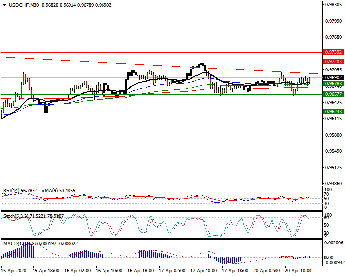
Task: Click the 0.97990 price scale value
Action: [x=334, y=21]
